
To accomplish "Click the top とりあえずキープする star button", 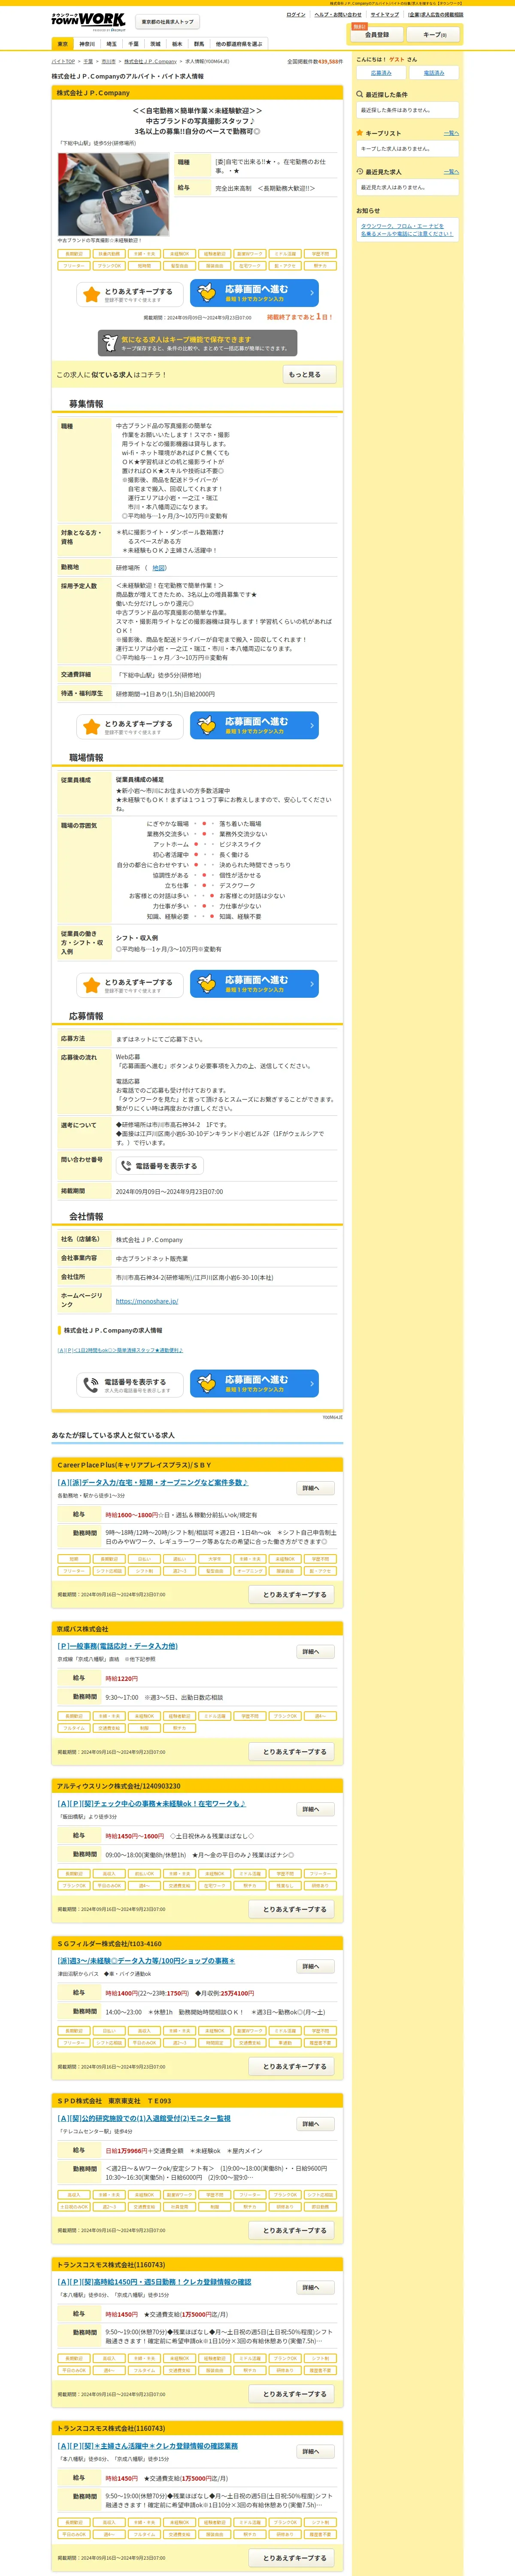I will (130, 294).
